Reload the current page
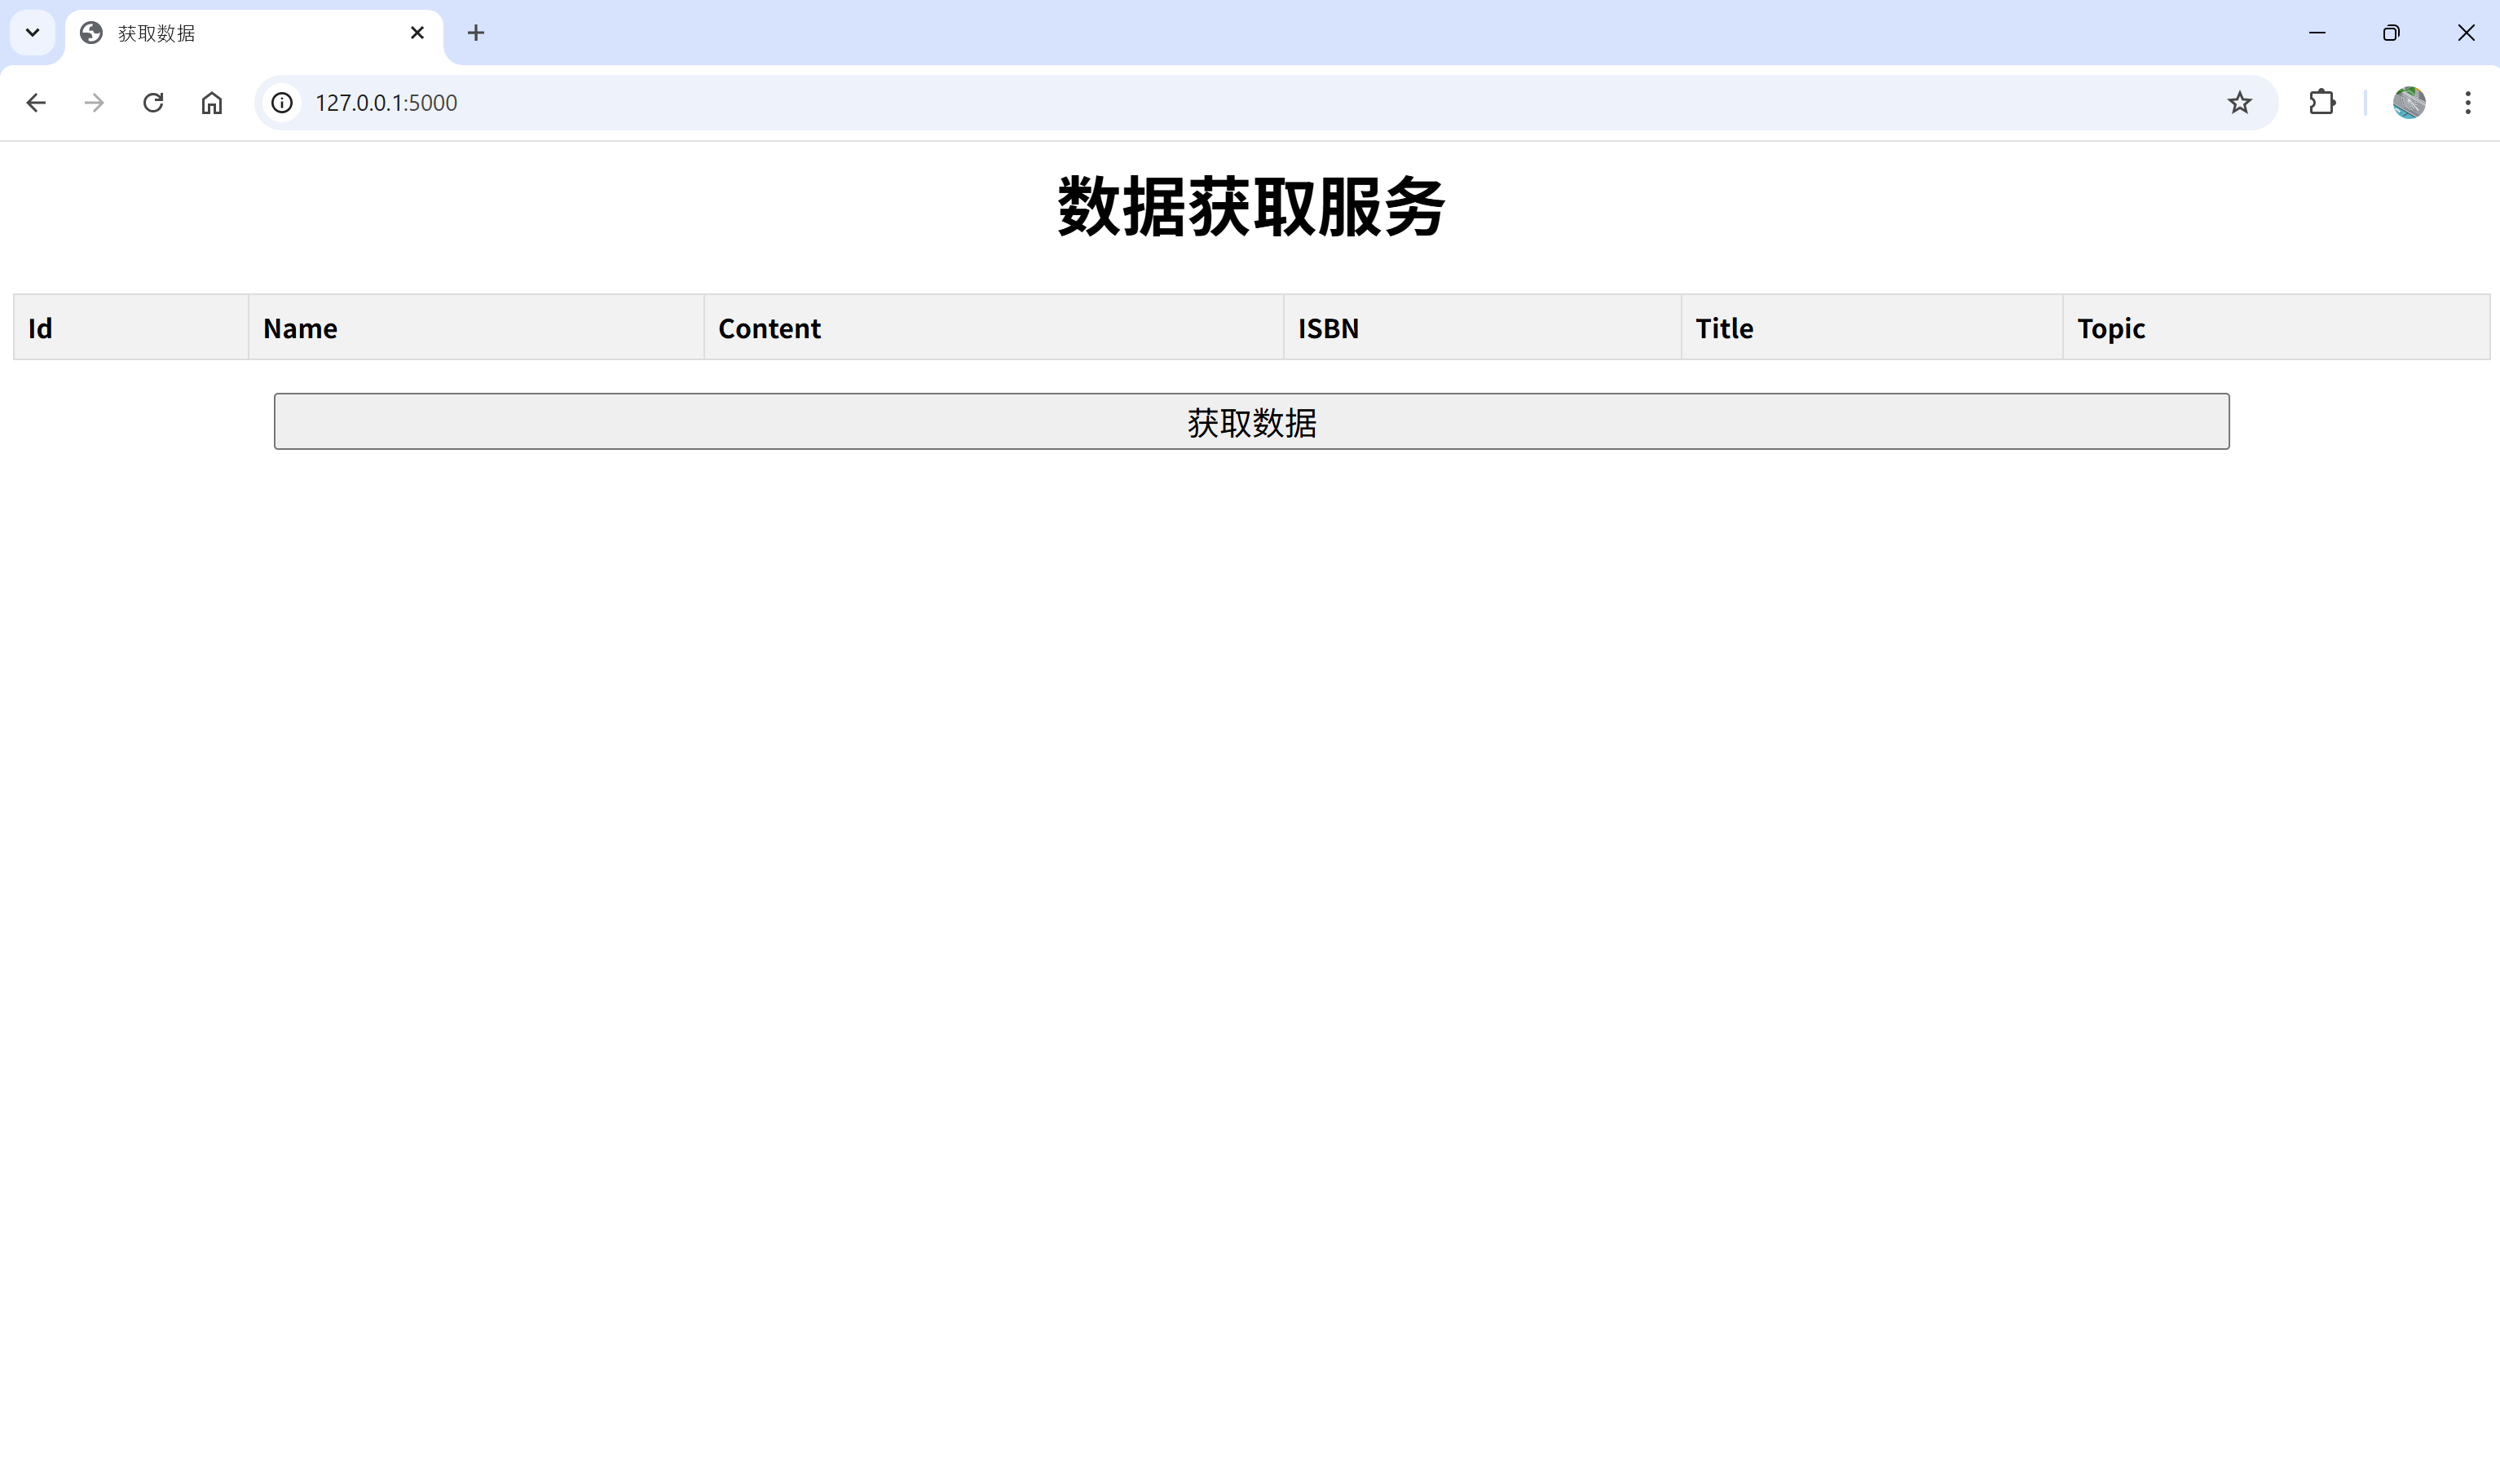Screen dimensions: 2500x1484 (153, 103)
